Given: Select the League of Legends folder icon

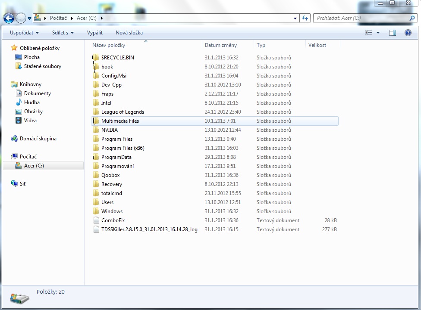Looking at the screenshot, I should pos(96,112).
